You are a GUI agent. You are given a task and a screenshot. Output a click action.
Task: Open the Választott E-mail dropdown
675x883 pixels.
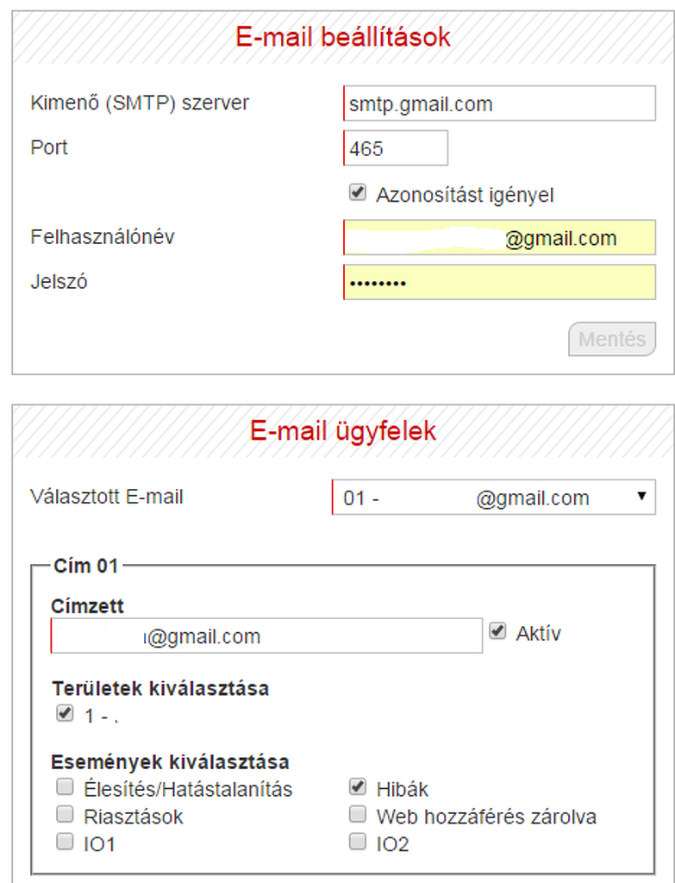[x=494, y=498]
